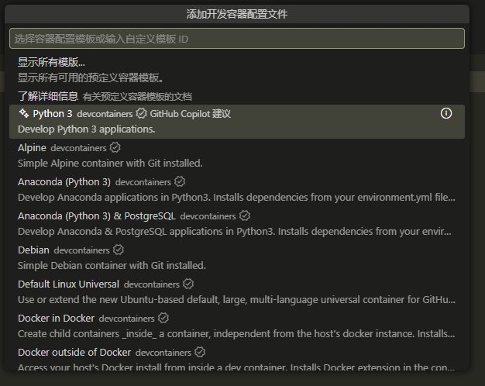Select the Debian template

click(237, 257)
